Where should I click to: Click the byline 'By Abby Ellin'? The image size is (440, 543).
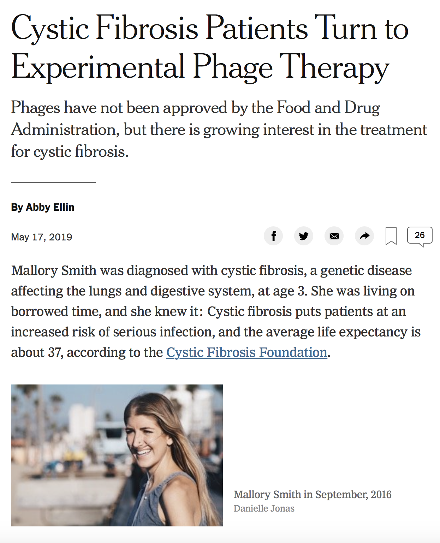[x=43, y=207]
